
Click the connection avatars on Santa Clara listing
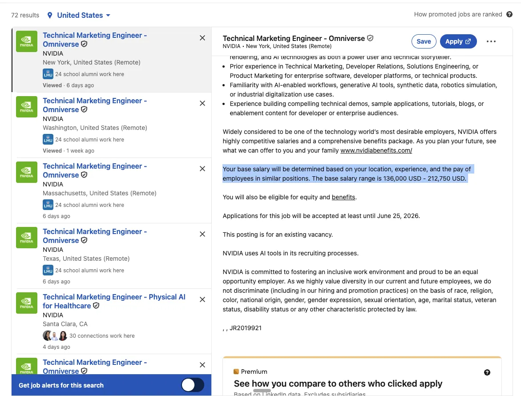(55, 335)
